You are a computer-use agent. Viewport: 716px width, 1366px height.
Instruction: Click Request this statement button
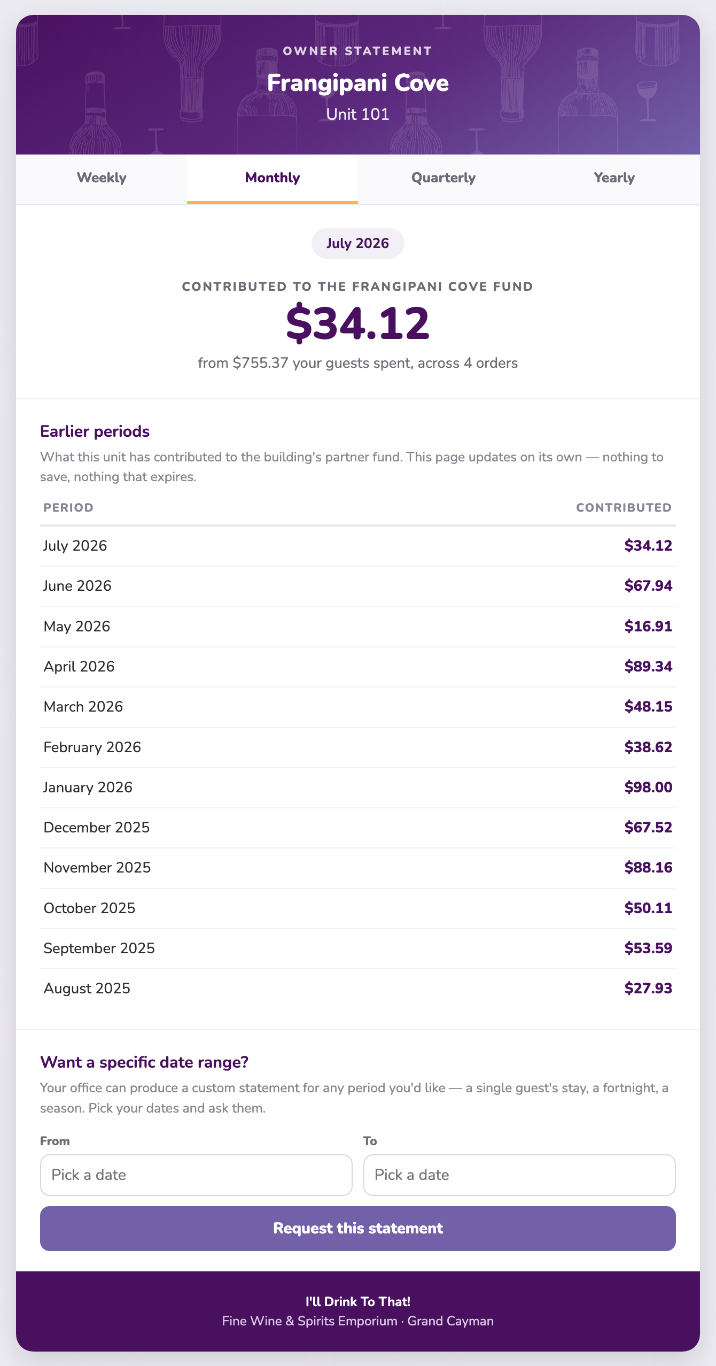(x=358, y=1228)
